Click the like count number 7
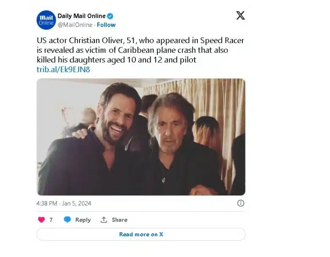 pos(51,220)
